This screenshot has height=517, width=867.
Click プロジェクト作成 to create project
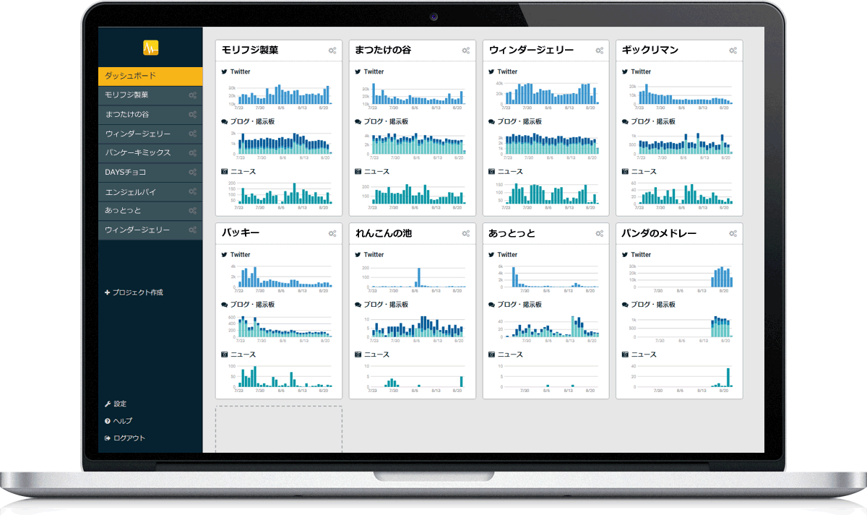(134, 292)
